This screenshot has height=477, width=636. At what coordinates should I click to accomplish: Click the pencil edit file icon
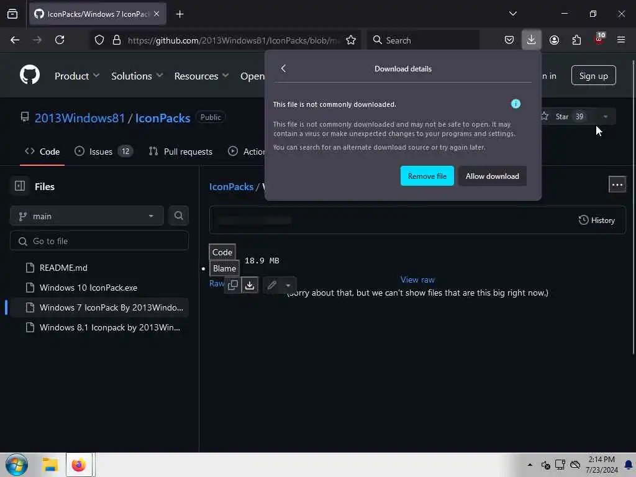coord(272,285)
